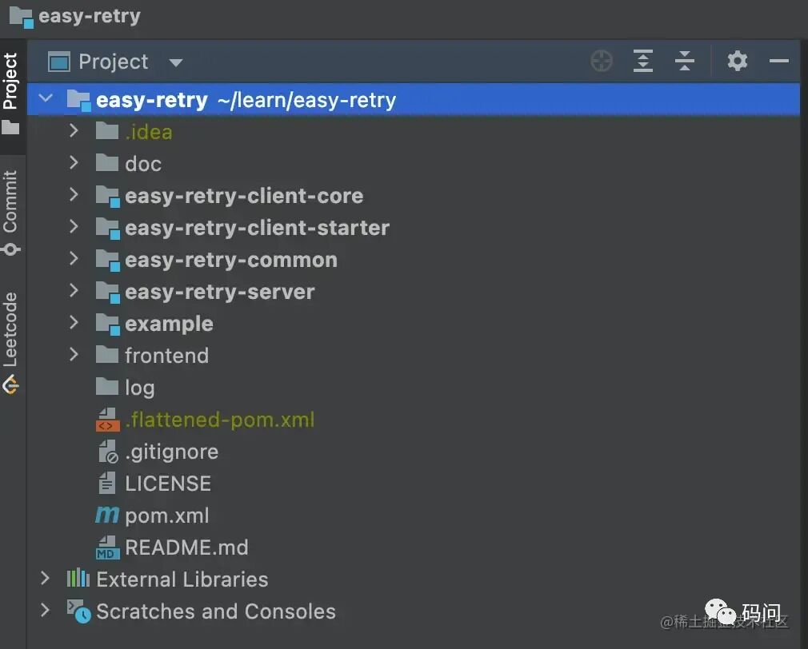Select easy-retry-server module name
This screenshot has height=649, width=808.
point(219,292)
